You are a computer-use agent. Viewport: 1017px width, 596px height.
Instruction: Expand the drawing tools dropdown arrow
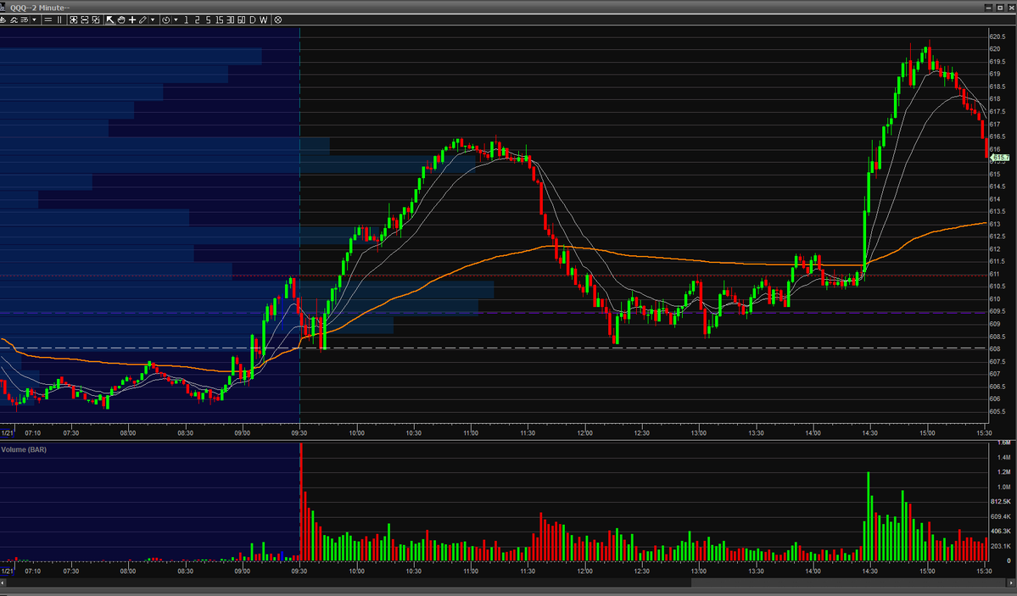click(x=153, y=20)
